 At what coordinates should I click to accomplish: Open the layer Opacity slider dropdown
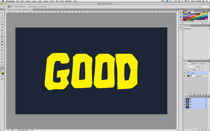tap(205, 66)
